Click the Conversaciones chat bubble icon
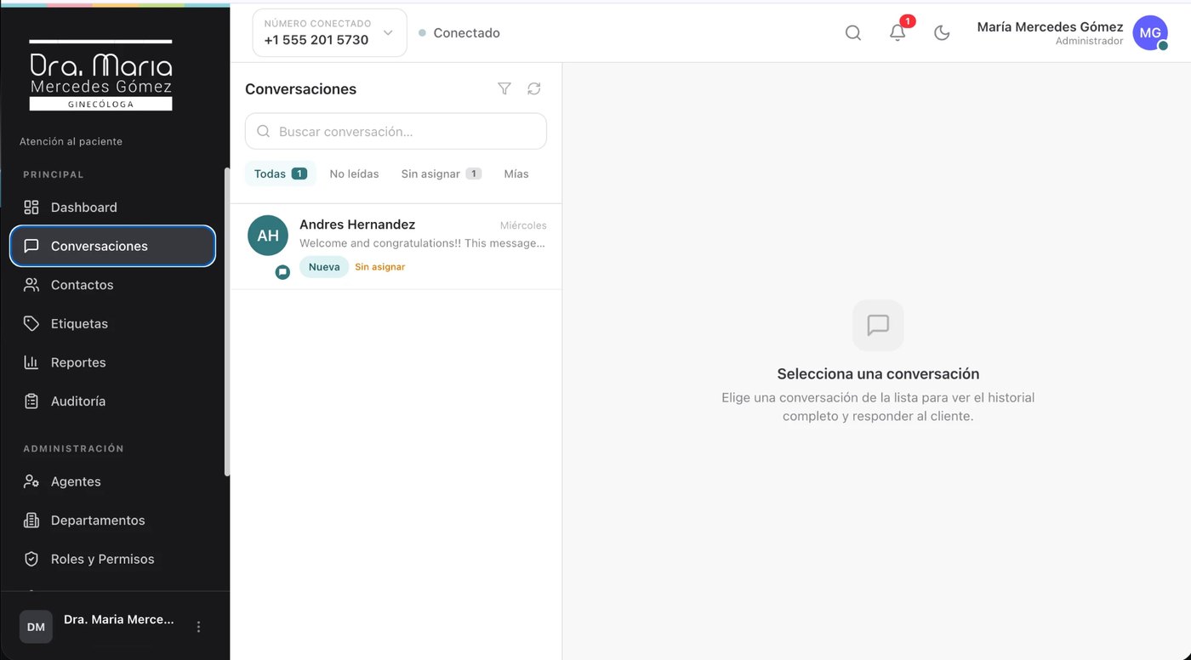Screen dimensions: 1191x660 [x=31, y=246]
